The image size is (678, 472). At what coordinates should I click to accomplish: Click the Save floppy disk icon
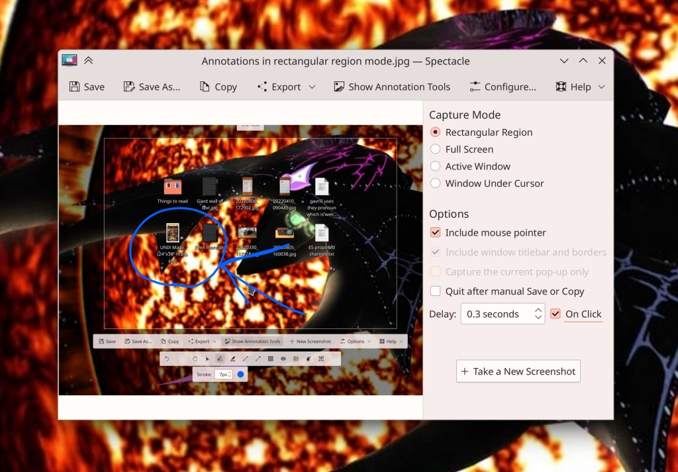[75, 87]
